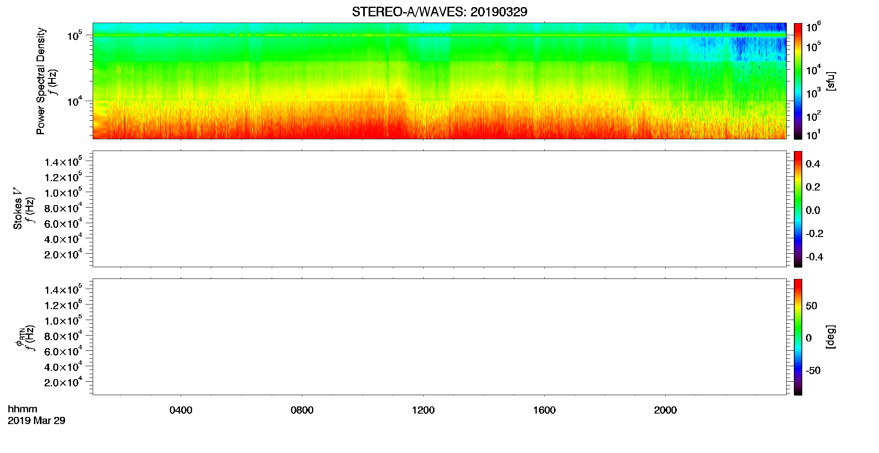Image resolution: width=879 pixels, height=453 pixels.
Task: Click the [deg] unit label
Action: pos(831,337)
